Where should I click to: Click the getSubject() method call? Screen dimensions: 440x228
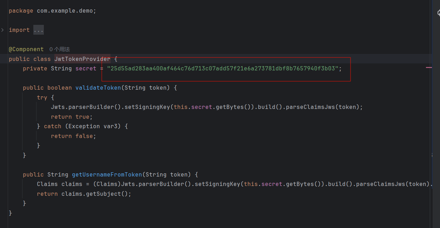tap(109, 194)
